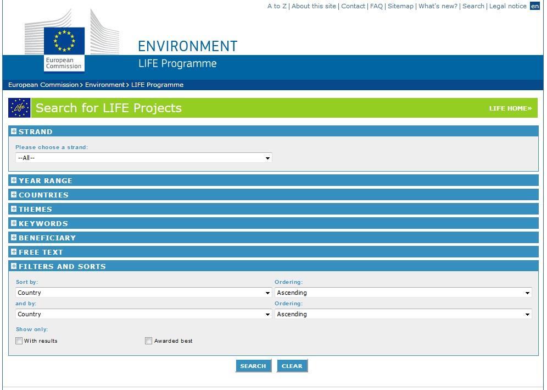Click 'LIFE Programme' banner subtitle
The width and height of the screenshot is (547, 390).
click(177, 64)
